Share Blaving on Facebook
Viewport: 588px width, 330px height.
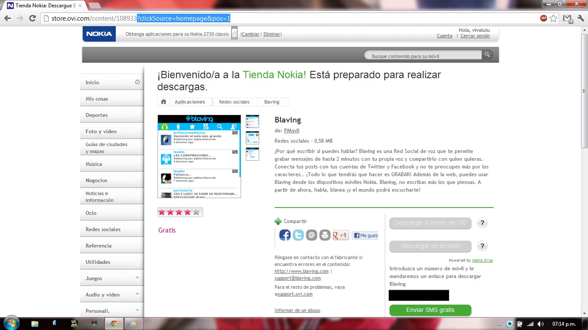[x=285, y=235]
